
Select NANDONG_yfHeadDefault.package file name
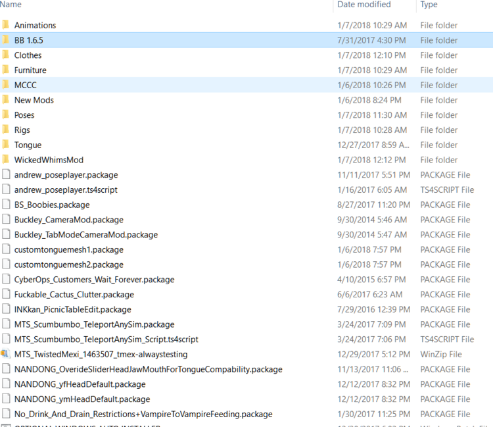tap(80, 384)
